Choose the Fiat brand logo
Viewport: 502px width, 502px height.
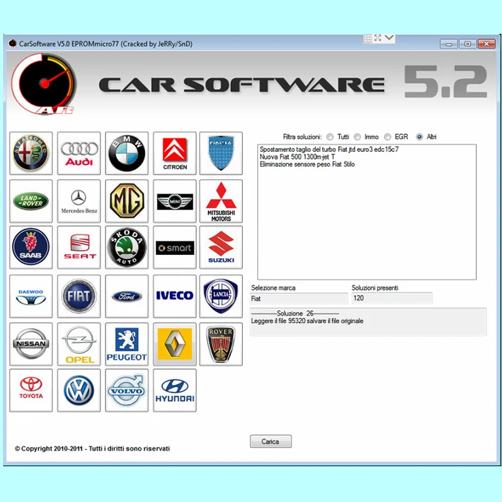(x=79, y=296)
